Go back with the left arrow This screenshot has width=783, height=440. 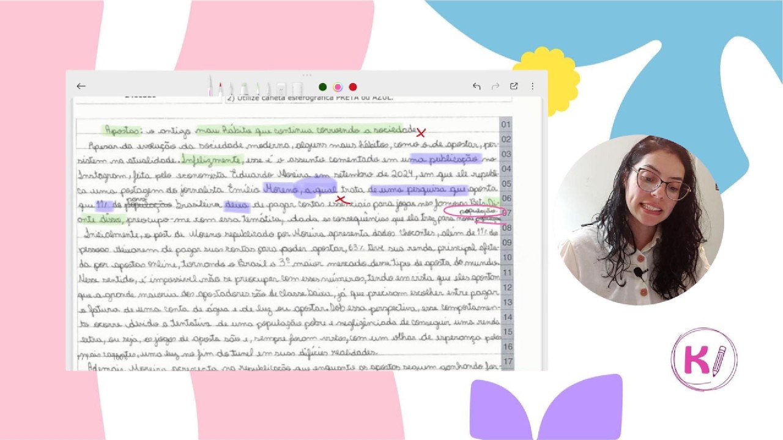(81, 86)
